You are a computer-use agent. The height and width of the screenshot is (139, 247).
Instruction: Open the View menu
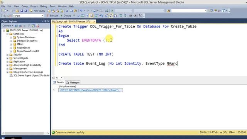16,6
